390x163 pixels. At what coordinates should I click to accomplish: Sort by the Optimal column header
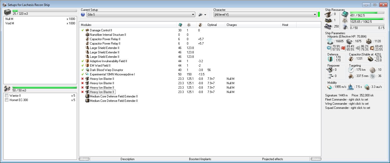(215, 25)
